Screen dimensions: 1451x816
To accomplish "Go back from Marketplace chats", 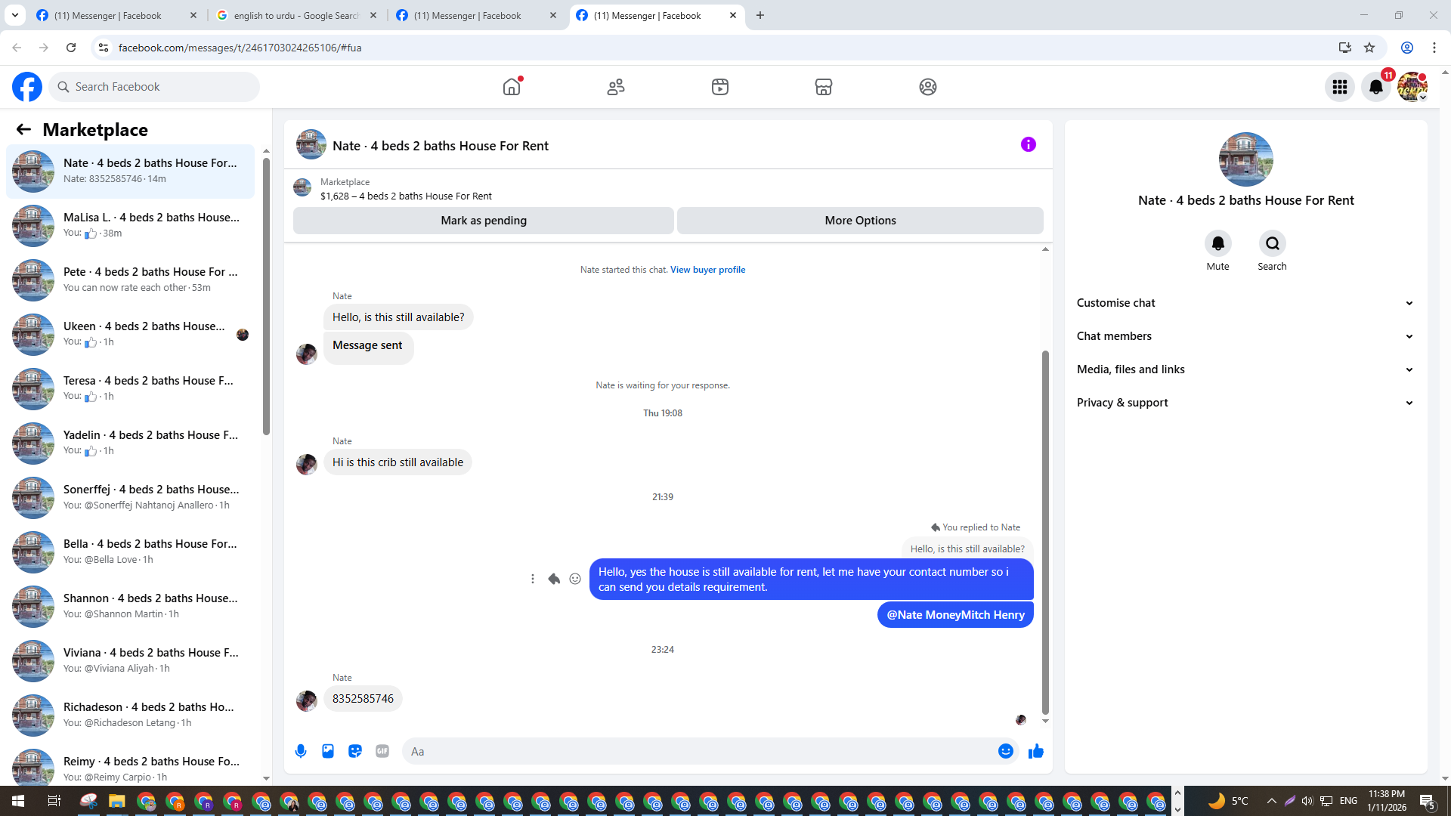I will point(23,129).
